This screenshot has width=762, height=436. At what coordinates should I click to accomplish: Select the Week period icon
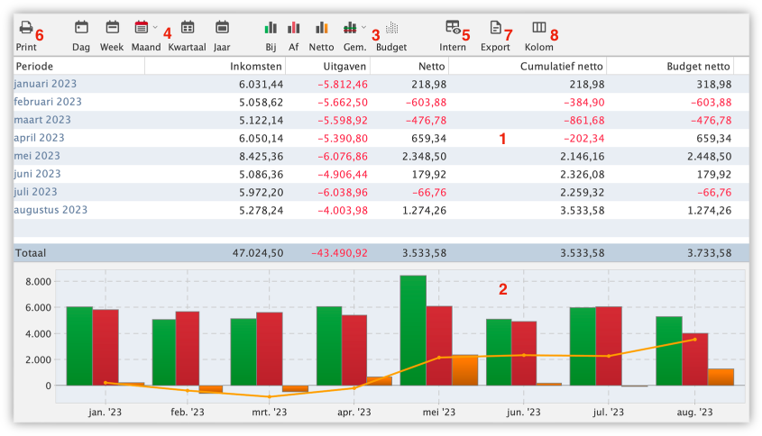[x=112, y=28]
